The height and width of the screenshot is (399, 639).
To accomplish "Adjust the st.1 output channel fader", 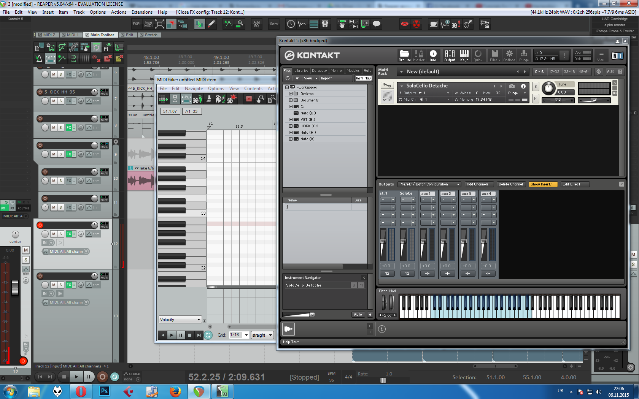I will [383, 241].
